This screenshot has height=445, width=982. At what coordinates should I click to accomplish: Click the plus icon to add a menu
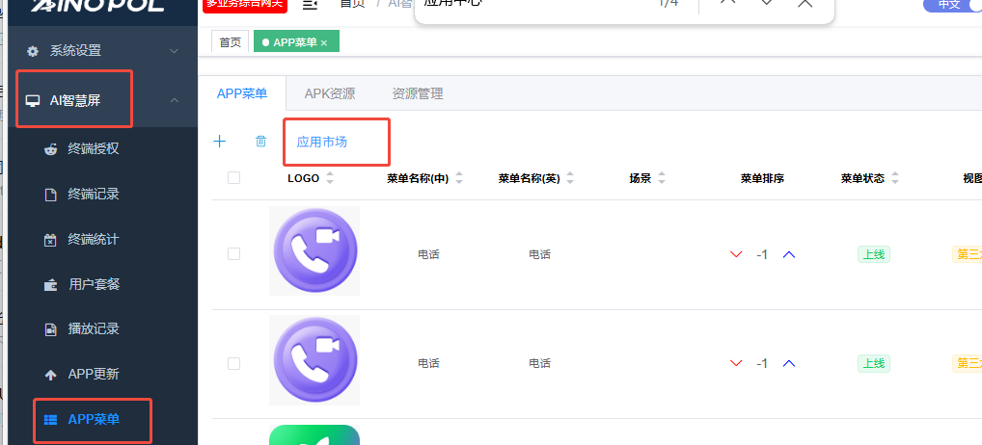pos(219,142)
